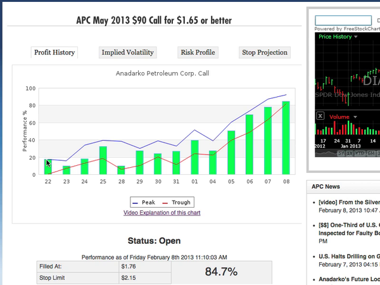Open the Volume indicator dropdown
380x285 pixels.
[x=343, y=117]
